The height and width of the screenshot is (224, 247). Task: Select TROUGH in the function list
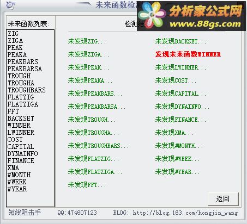pos(19,76)
